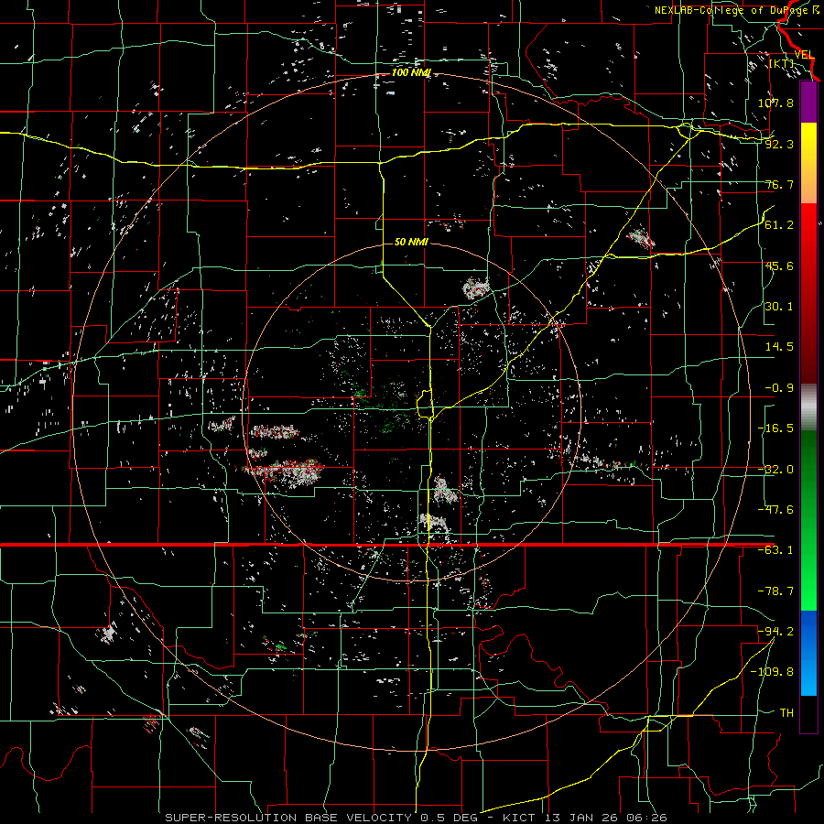Viewport: 824px width, 824px height.
Task: Click the VEL legend title
Action: click(x=804, y=54)
